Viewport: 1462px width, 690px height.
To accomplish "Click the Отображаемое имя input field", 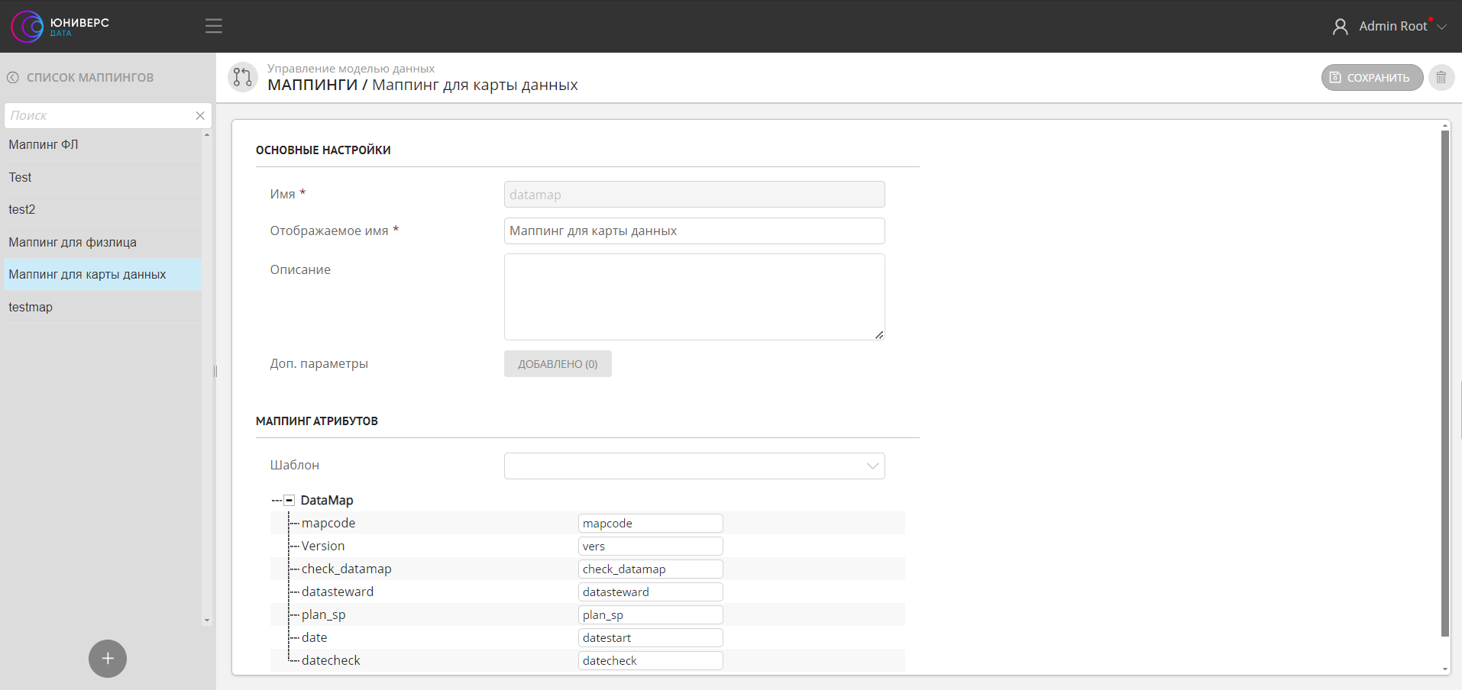I will pyautogui.click(x=694, y=231).
